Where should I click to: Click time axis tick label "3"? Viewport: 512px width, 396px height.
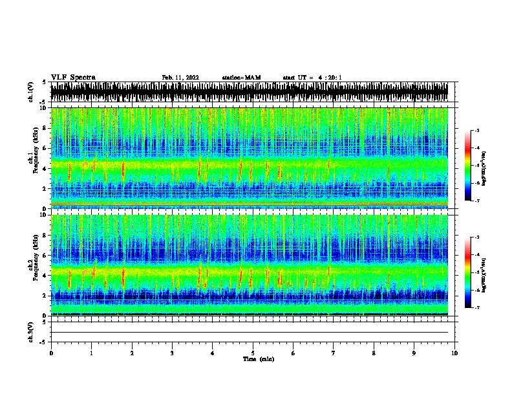tap(172, 353)
